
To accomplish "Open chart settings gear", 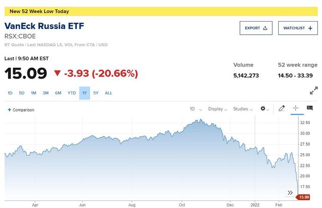I will point(263,109).
